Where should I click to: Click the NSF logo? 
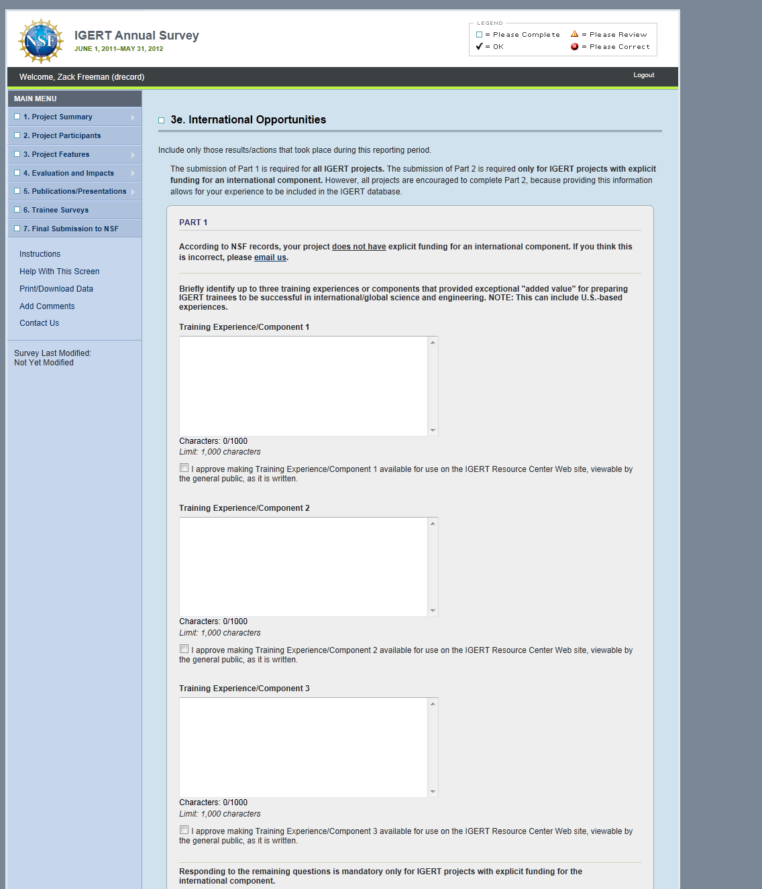click(x=41, y=41)
